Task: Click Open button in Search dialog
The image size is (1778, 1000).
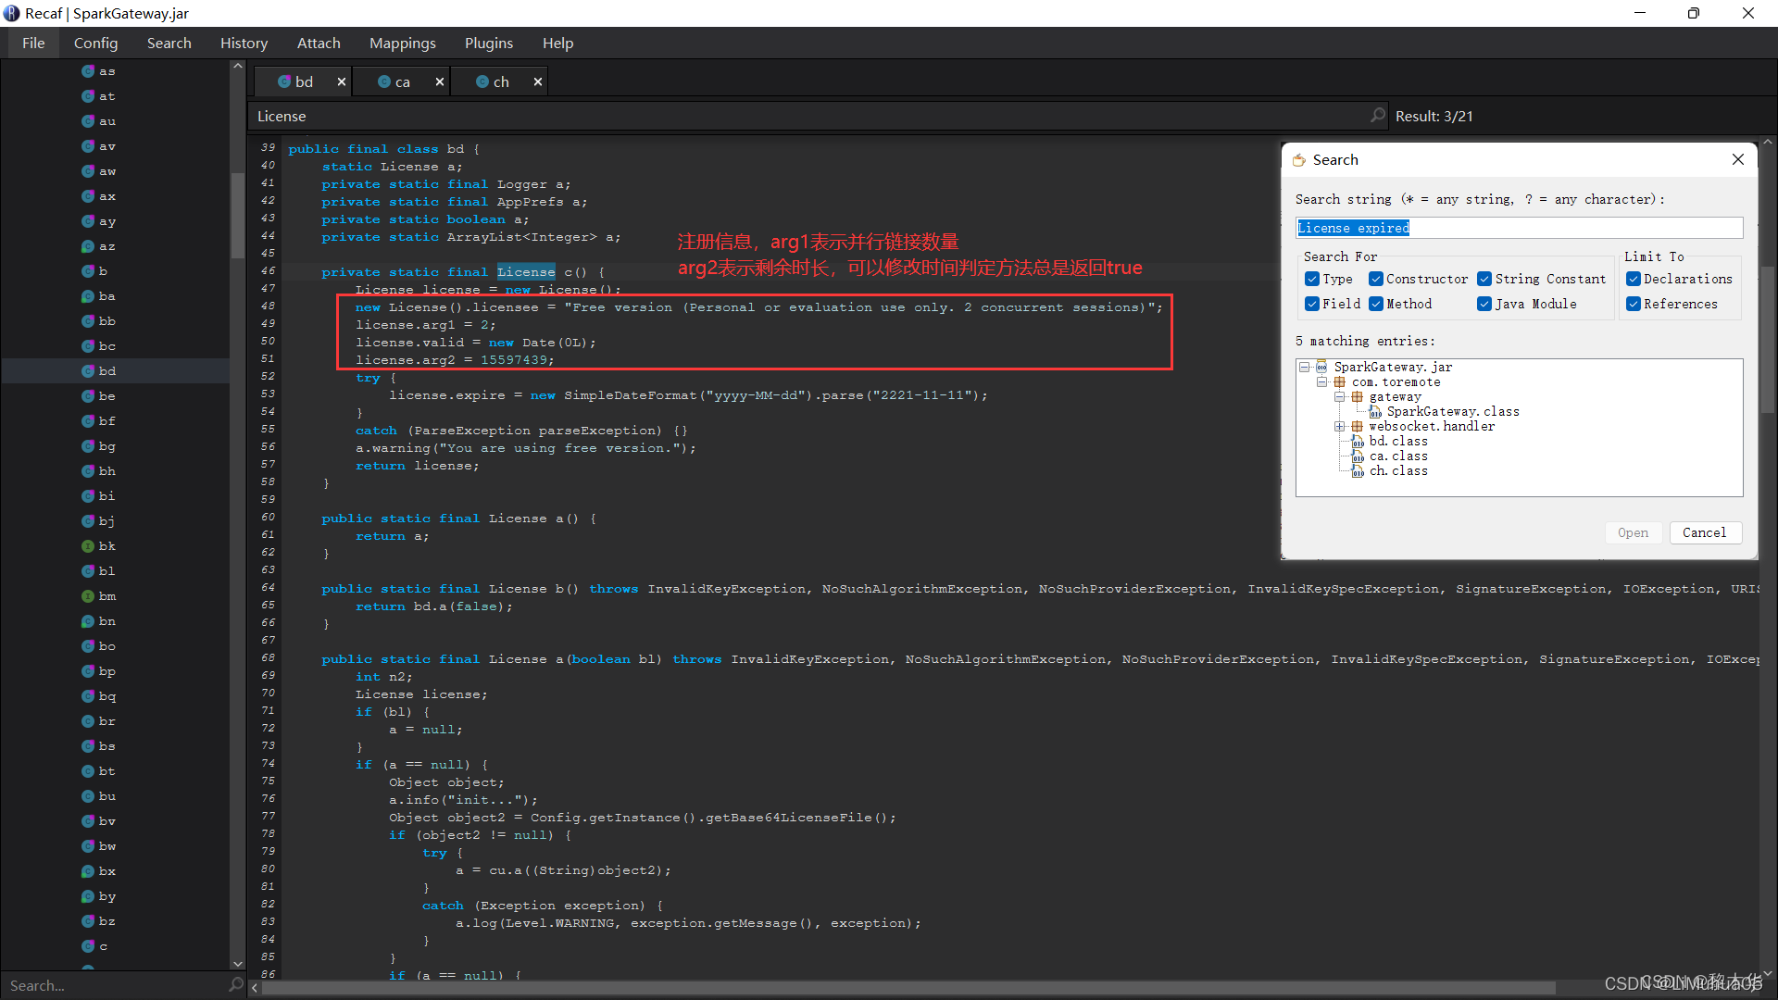Action: pyautogui.click(x=1633, y=532)
